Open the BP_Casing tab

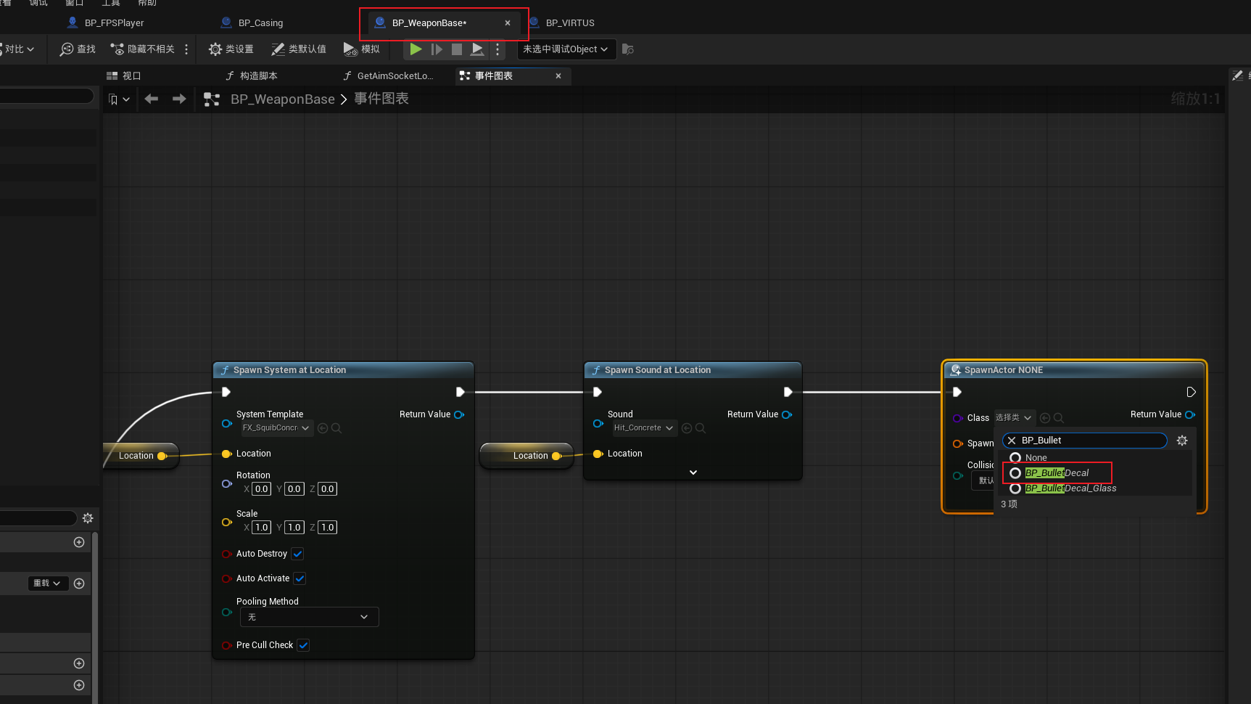[252, 22]
